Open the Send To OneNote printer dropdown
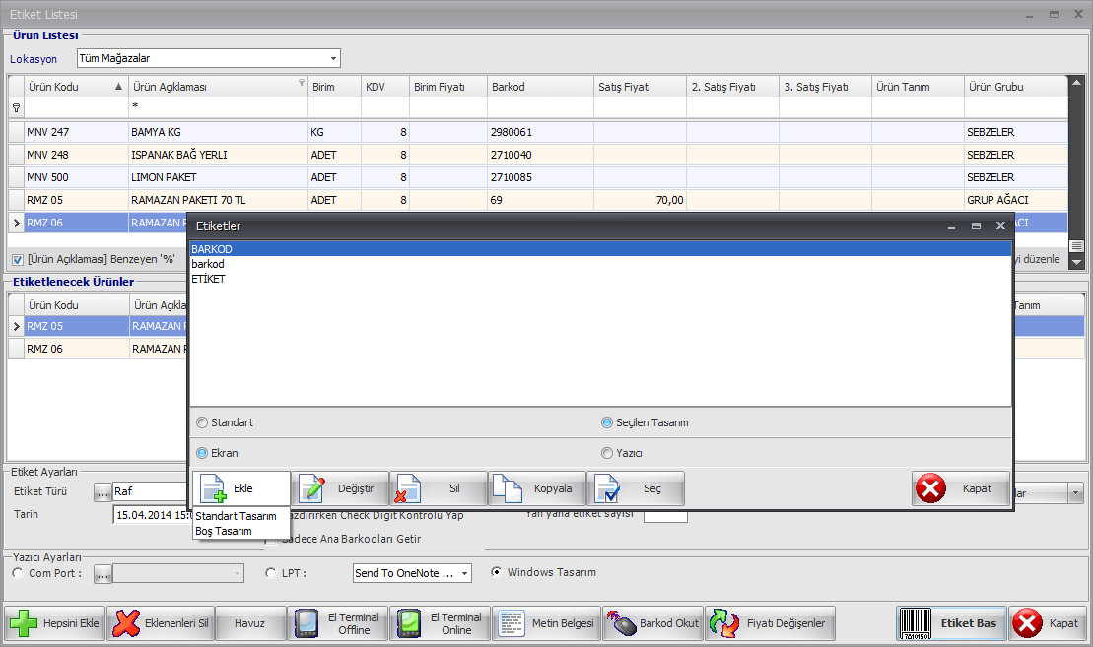The height and width of the screenshot is (647, 1093). (x=464, y=574)
